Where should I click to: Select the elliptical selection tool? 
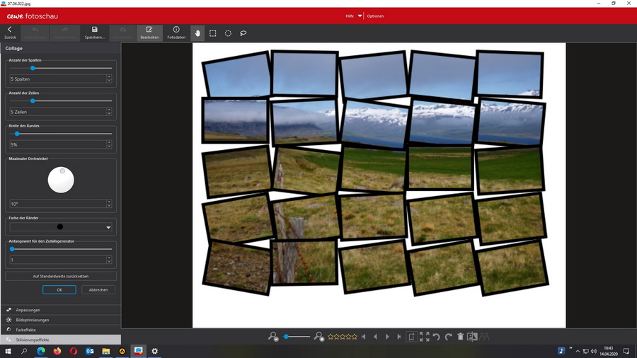pos(228,33)
